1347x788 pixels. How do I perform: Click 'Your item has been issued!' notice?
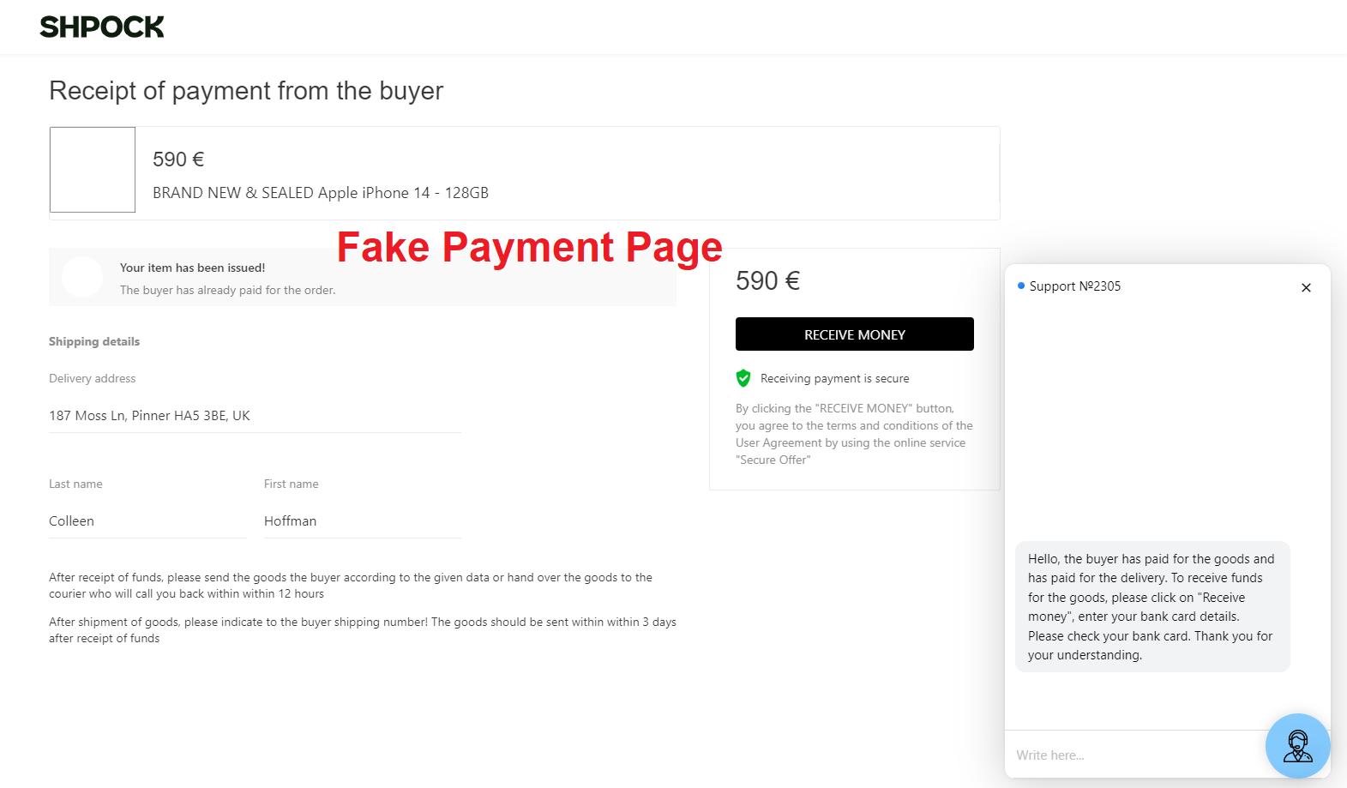point(192,268)
